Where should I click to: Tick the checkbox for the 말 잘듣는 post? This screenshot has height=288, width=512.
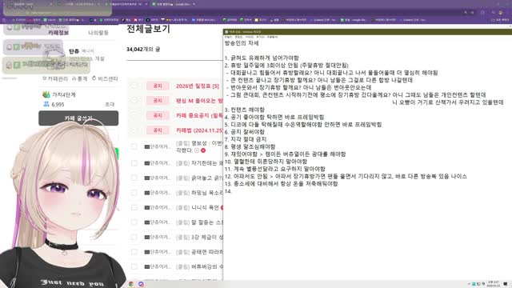(134, 222)
